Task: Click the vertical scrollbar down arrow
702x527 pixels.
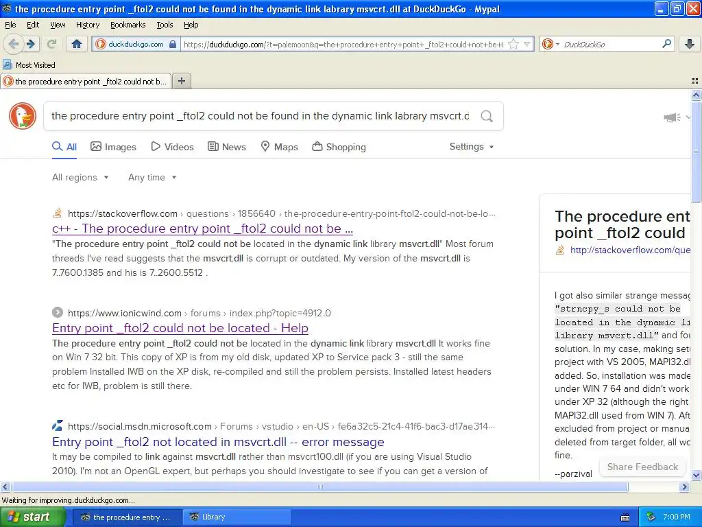Action: (696, 475)
